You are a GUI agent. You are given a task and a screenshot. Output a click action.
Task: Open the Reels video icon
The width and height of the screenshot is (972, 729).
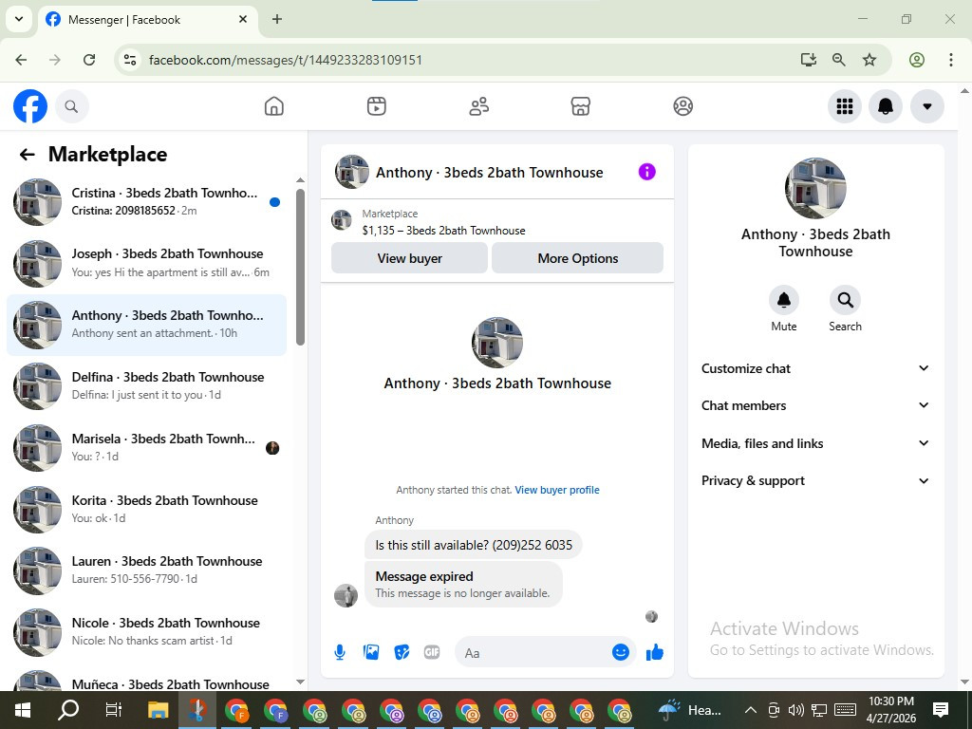(x=376, y=106)
